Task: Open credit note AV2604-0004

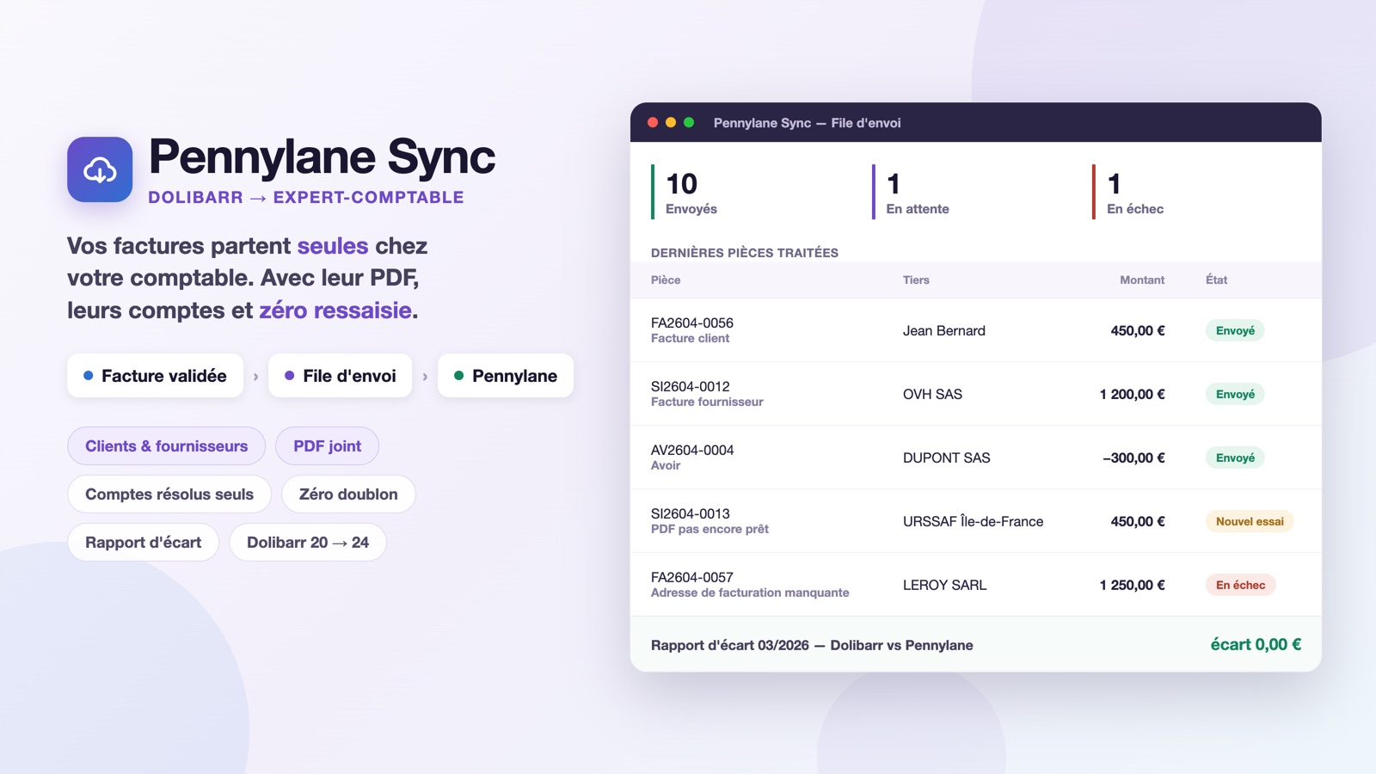Action: tap(692, 451)
